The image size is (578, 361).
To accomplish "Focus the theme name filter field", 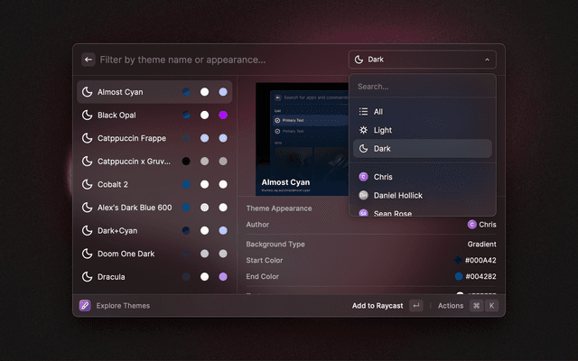I will [x=217, y=60].
